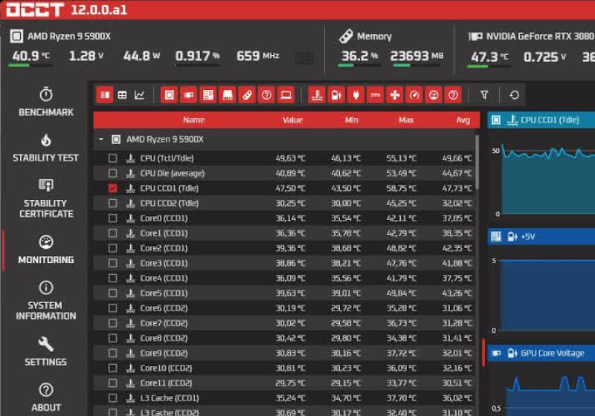
Task: Enable the Core3 (CCD1) checkbox
Action: [x=113, y=264]
